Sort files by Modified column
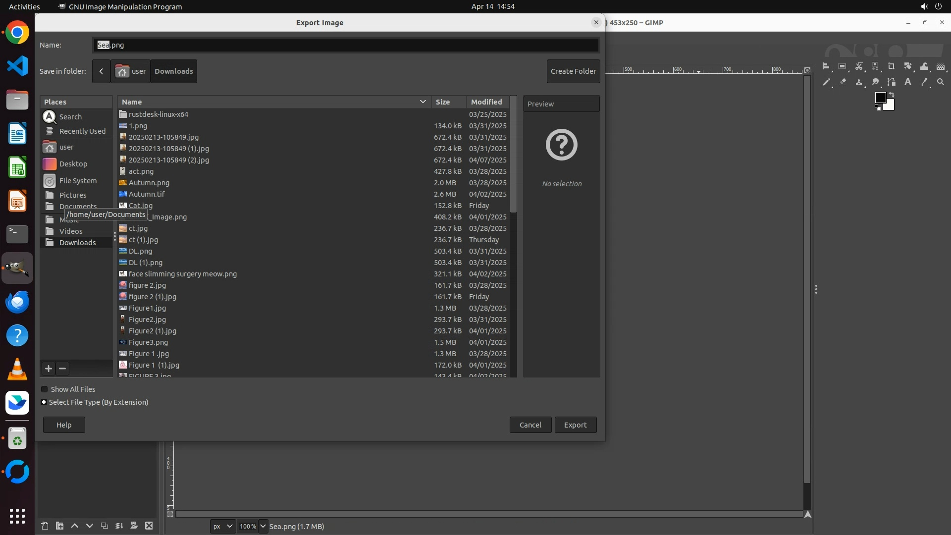The height and width of the screenshot is (535, 951). [486, 102]
